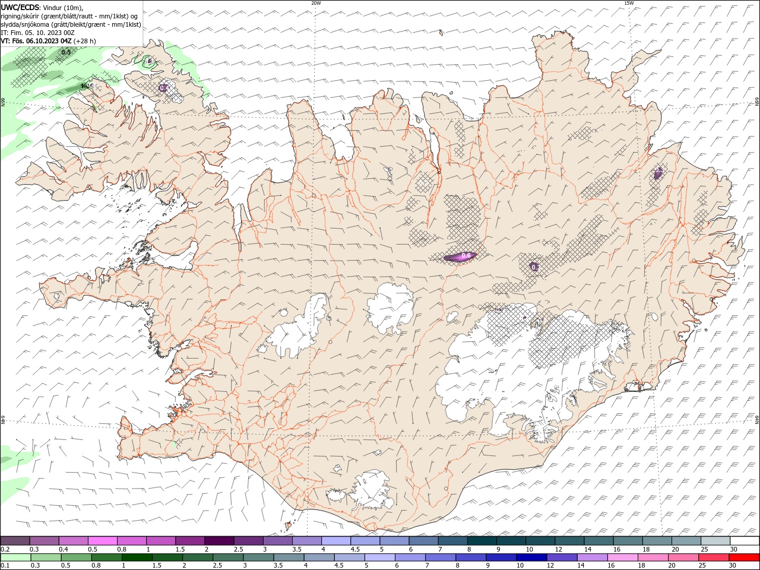Click the deep blue 10 mm rain swatch
760x570 pixels.
(531, 558)
